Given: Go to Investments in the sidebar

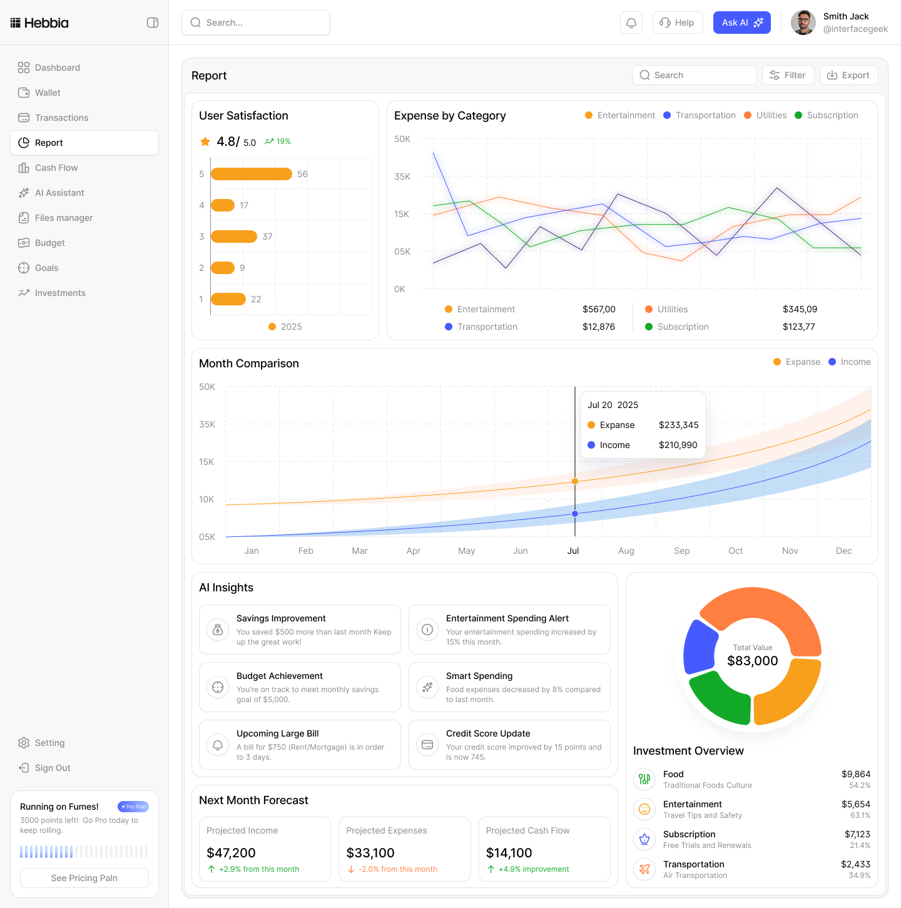Looking at the screenshot, I should [x=60, y=293].
